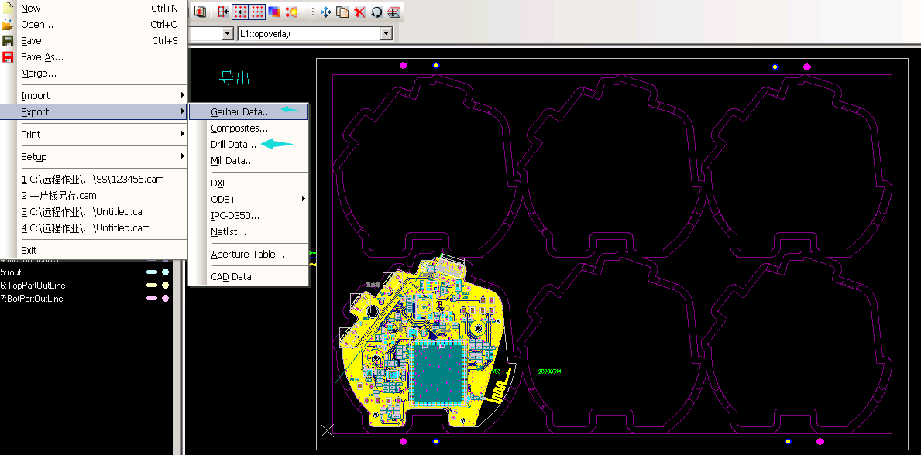
Task: Click the red floppy Save As icon
Action: (x=8, y=56)
